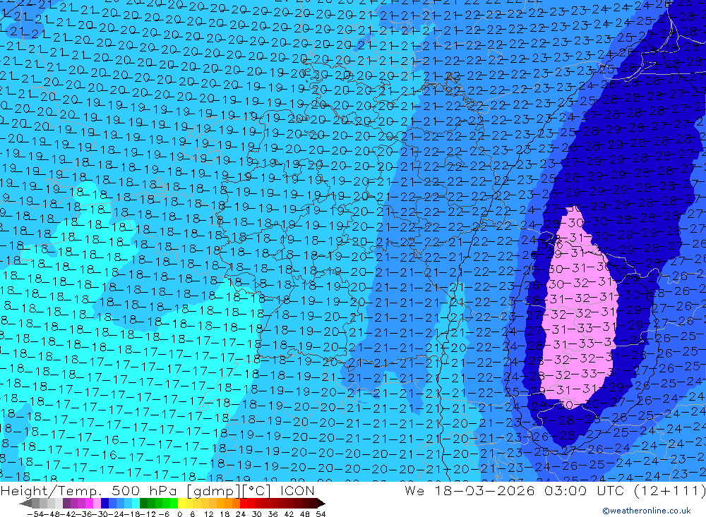The height and width of the screenshot is (517, 706).
Task: Pick the light pink legend swatch near -30
Action: pyautogui.click(x=97, y=503)
